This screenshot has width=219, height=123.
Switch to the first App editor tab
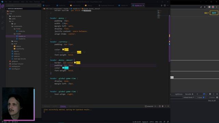pos(48,5)
